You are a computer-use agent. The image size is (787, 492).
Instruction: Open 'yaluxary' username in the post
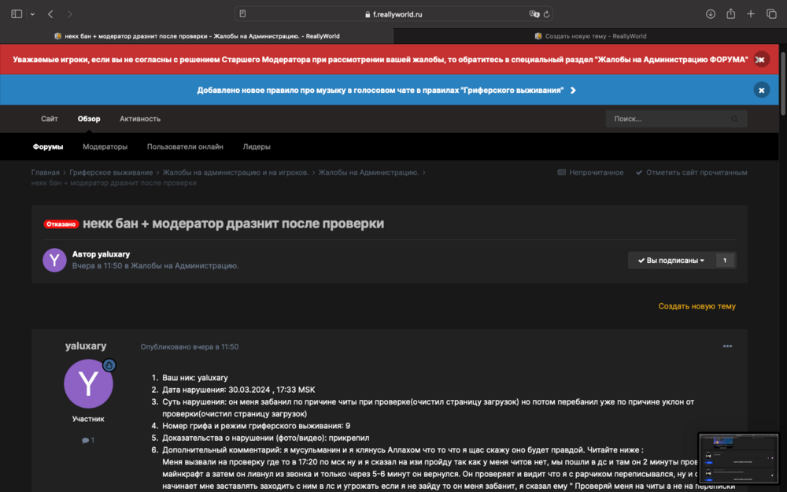pyautogui.click(x=86, y=346)
